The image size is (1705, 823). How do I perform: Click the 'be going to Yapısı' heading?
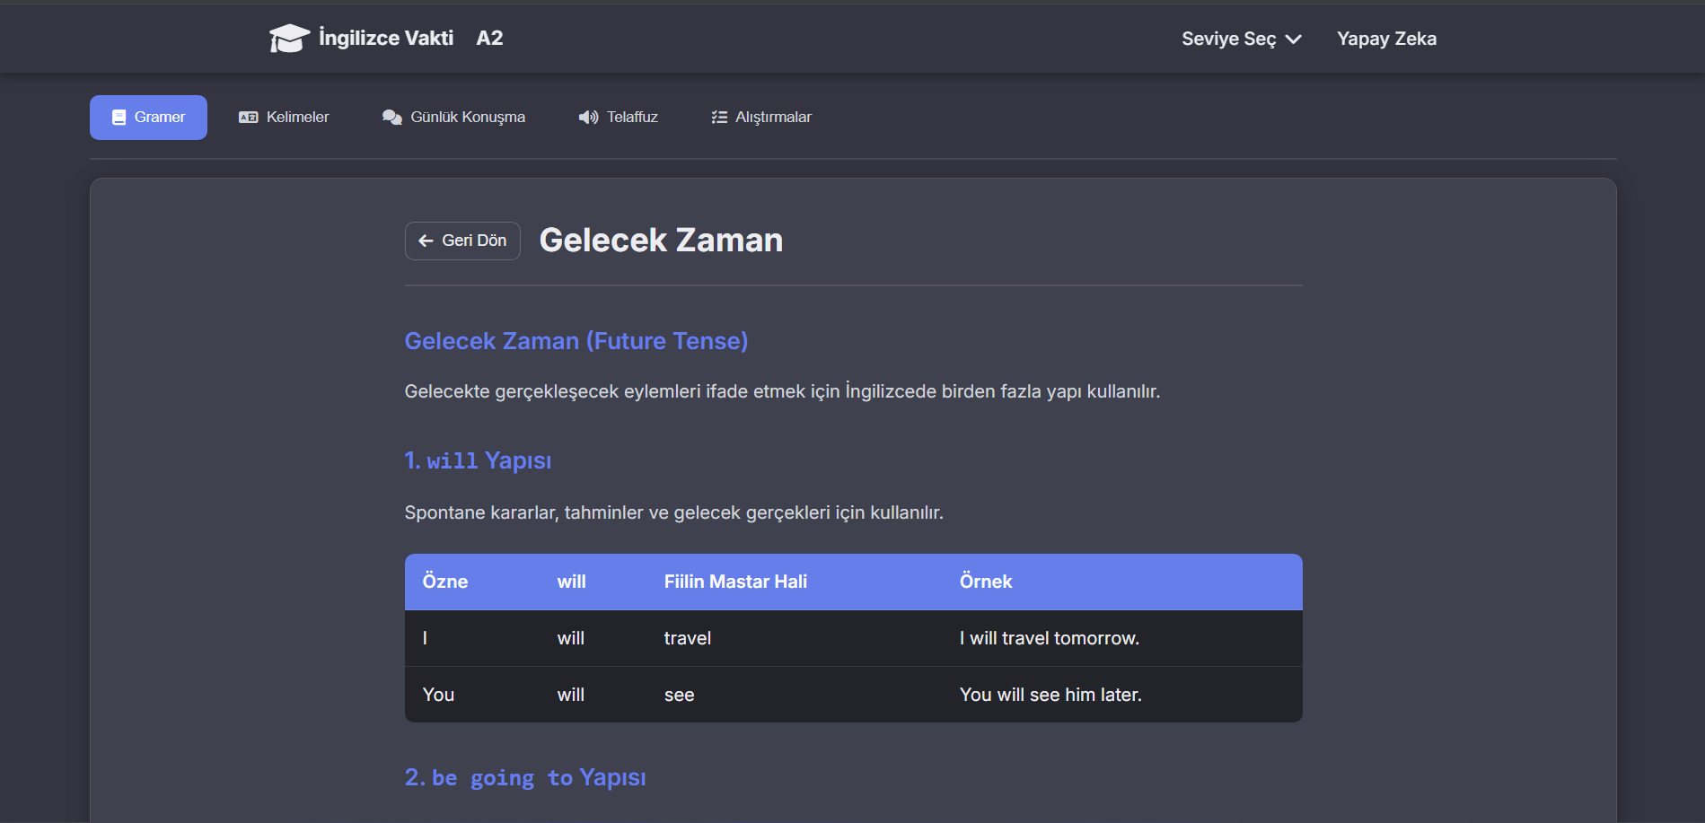tap(525, 777)
